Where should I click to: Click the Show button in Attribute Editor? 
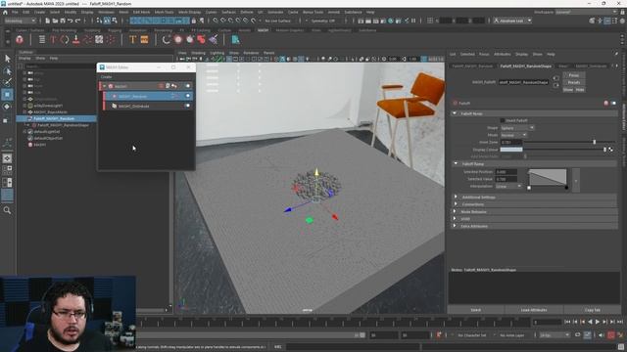[x=568, y=90]
